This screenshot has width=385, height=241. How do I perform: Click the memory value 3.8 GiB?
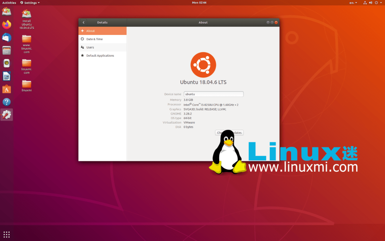(188, 100)
